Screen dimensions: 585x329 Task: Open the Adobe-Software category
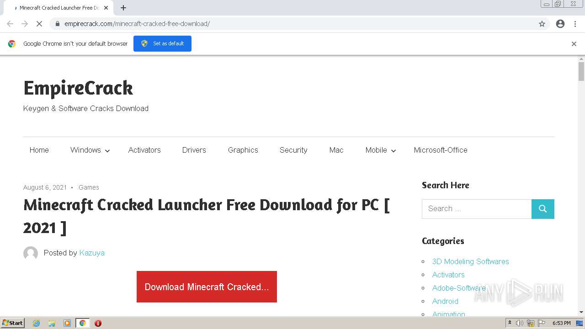459,288
